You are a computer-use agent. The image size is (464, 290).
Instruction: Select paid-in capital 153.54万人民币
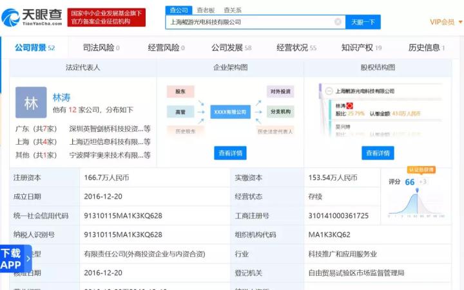(333, 177)
